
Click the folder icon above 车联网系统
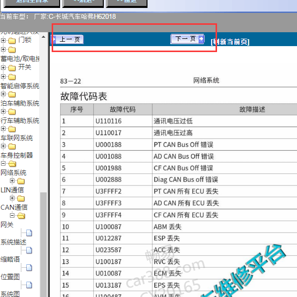click(12, 129)
